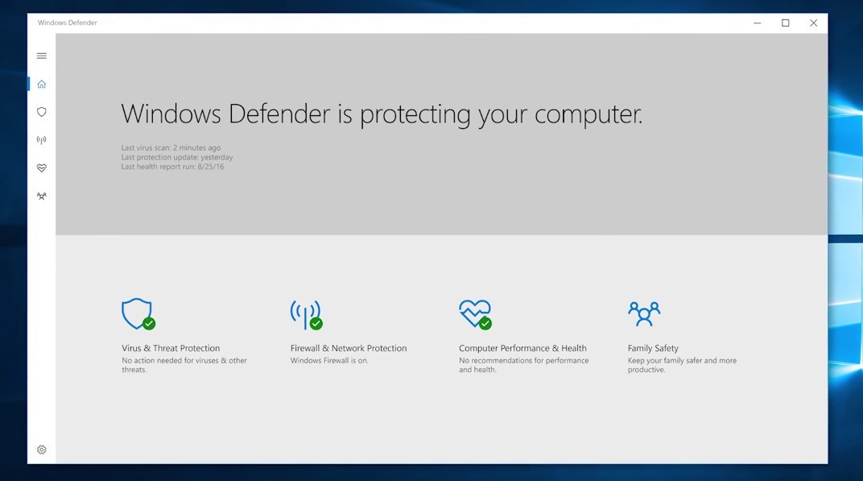
Task: Open the Firewall & Network Protection title link
Action: (x=349, y=348)
